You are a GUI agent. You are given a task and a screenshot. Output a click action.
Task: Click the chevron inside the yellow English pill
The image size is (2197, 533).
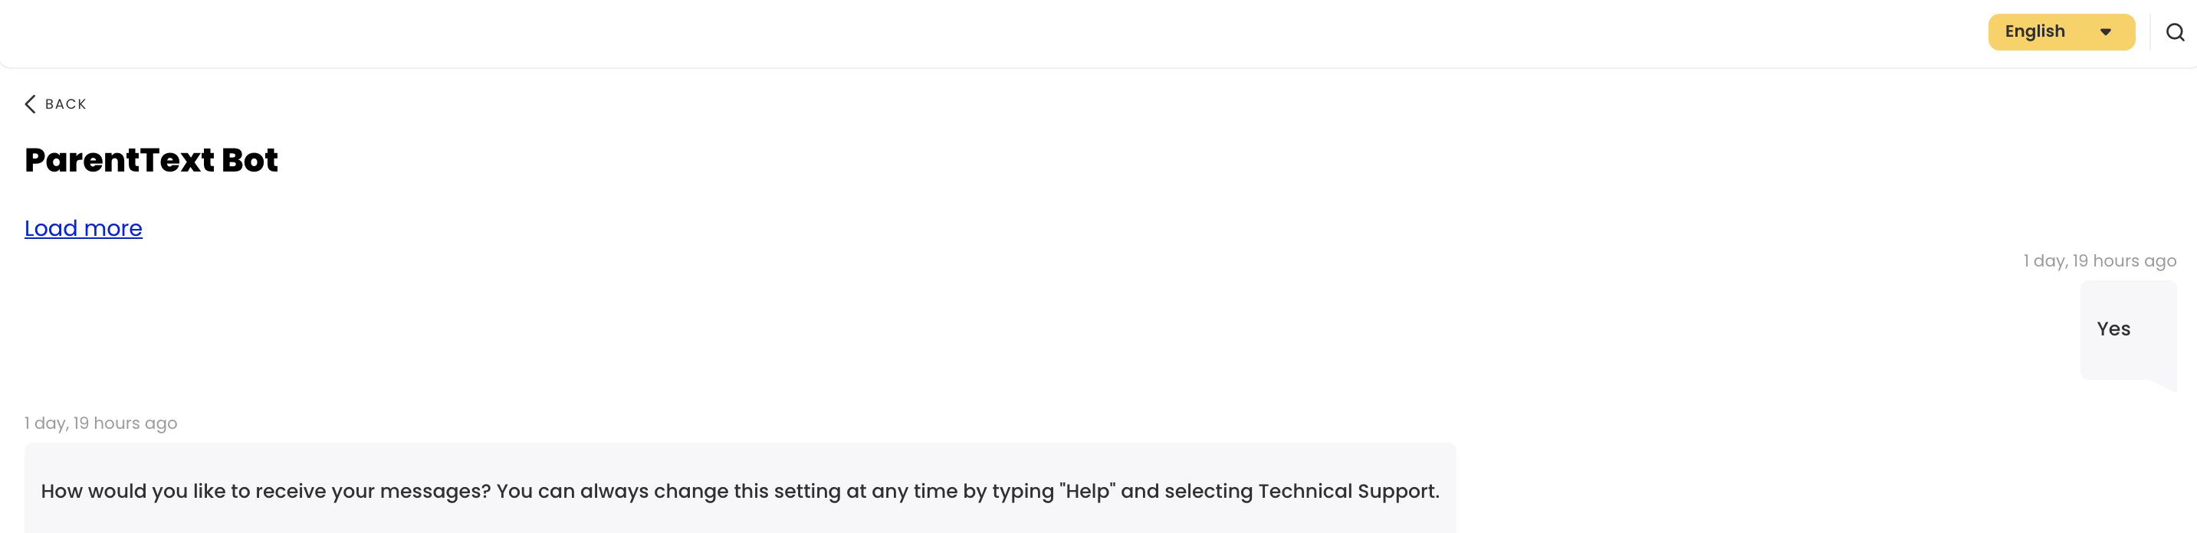point(2104,31)
